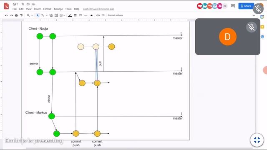Open the line dash style menu

tap(81, 15)
